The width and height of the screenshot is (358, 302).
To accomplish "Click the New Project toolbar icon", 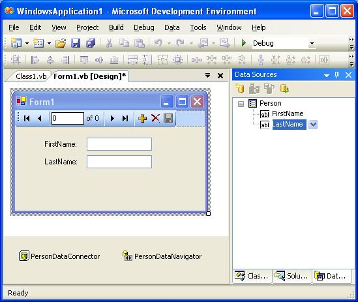I will point(16,43).
